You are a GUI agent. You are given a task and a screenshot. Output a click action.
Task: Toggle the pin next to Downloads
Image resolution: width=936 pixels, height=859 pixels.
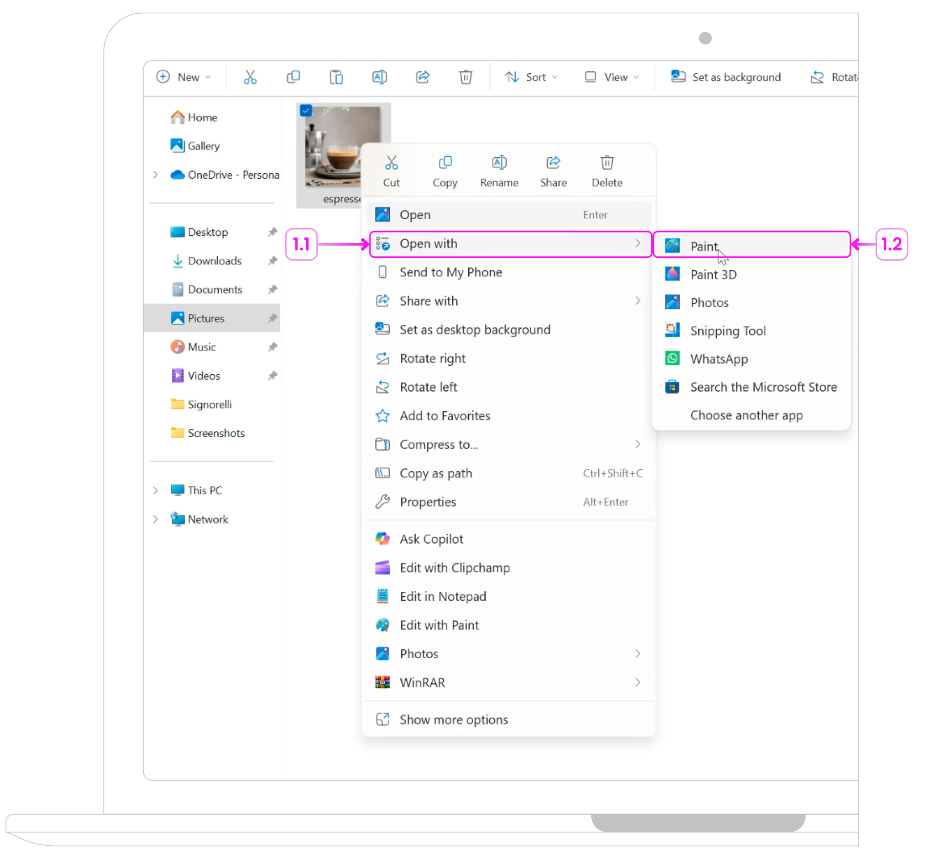pyautogui.click(x=272, y=261)
